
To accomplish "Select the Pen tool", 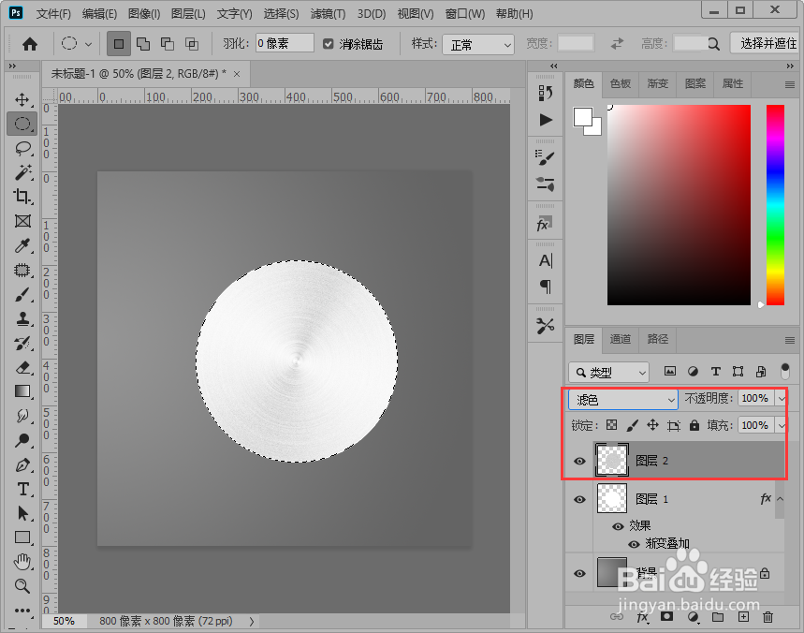I will [22, 464].
